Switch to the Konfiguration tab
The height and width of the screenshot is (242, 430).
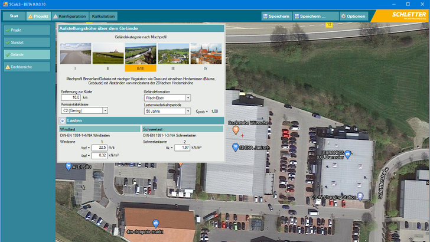point(70,16)
